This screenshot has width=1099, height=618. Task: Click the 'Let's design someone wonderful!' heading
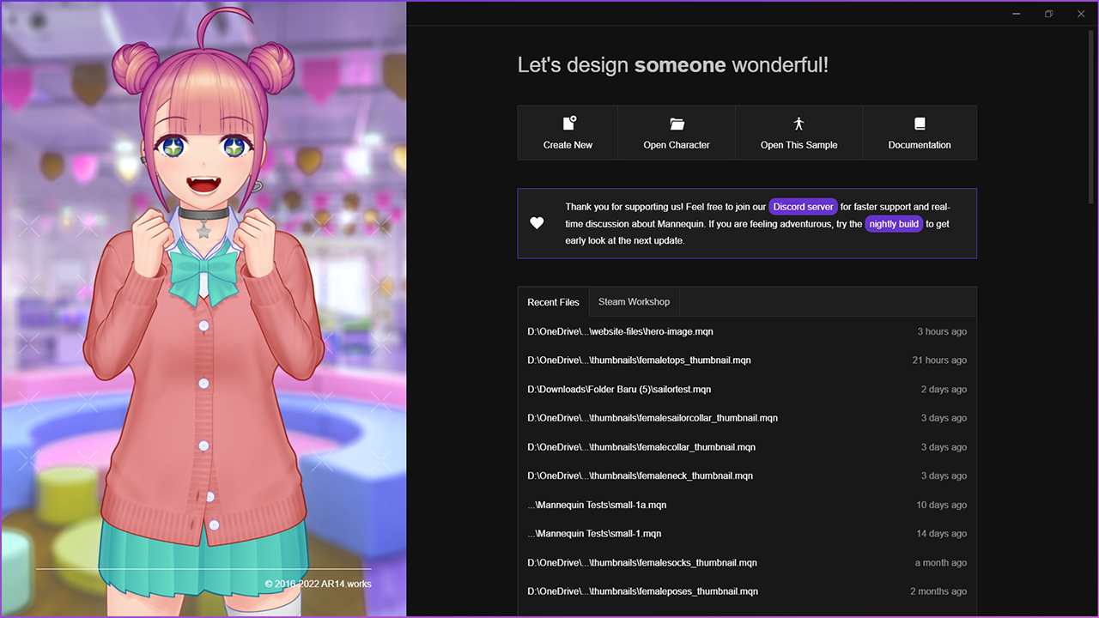pyautogui.click(x=673, y=65)
